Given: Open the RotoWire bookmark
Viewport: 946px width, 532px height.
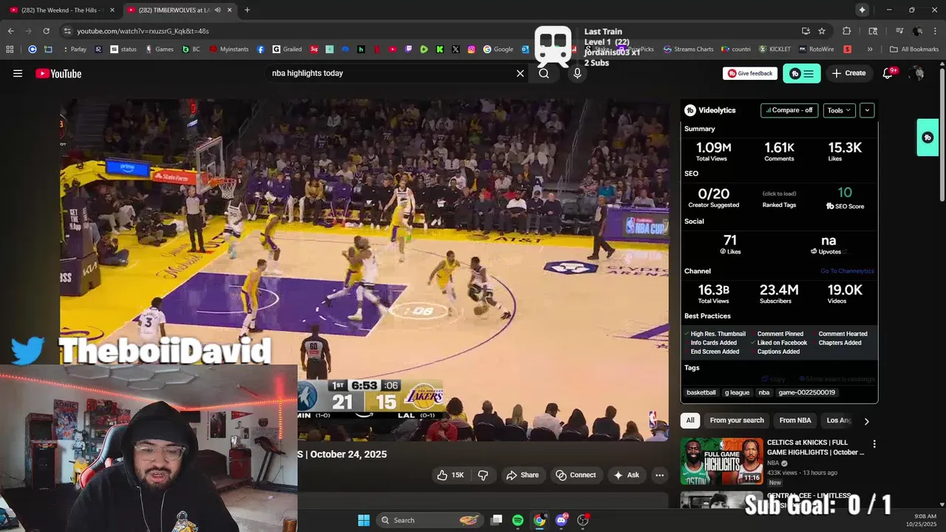Looking at the screenshot, I should tap(817, 50).
